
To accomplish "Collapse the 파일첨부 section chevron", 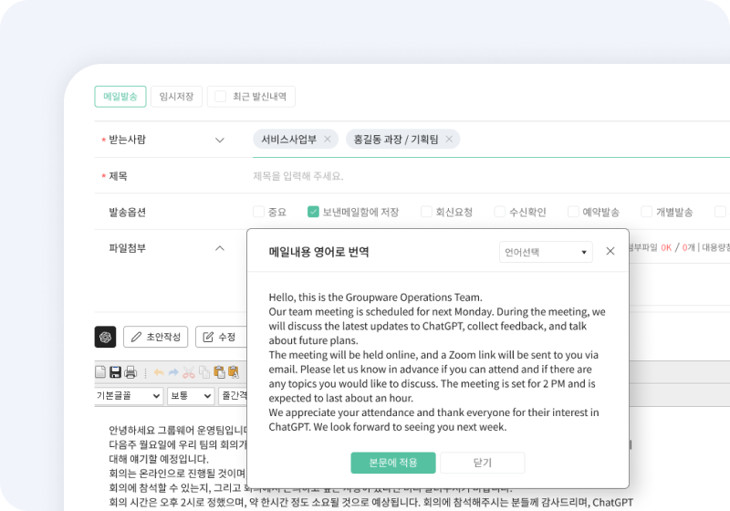I will pos(220,248).
